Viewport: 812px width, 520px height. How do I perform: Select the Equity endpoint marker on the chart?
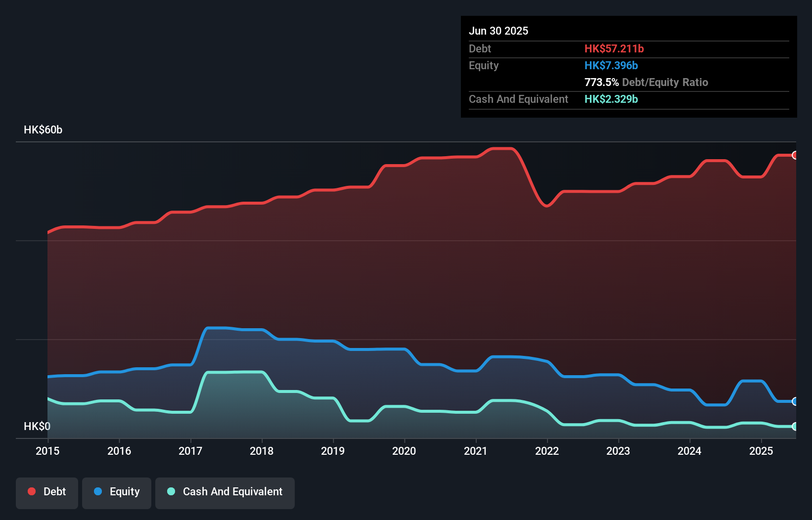click(x=795, y=401)
